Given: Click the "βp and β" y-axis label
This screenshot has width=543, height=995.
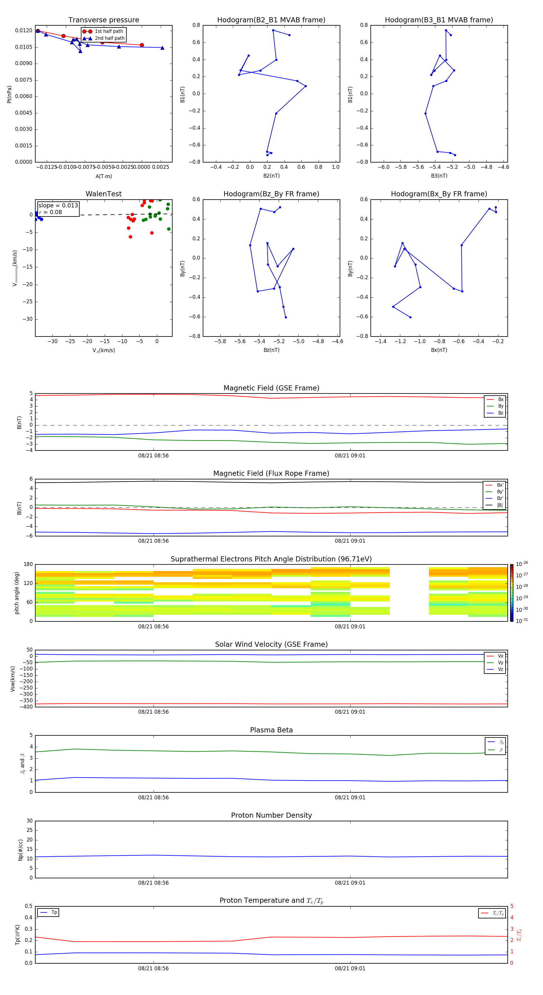Looking at the screenshot, I should [x=22, y=764].
